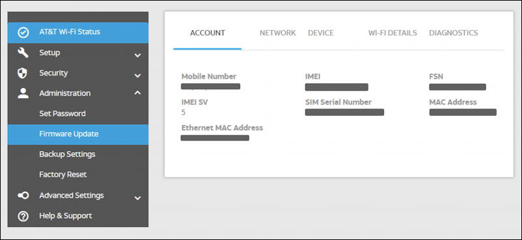Open the Security menu label

click(x=53, y=73)
